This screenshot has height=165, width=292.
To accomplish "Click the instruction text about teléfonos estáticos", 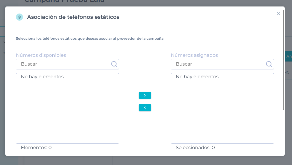I will point(89,39).
